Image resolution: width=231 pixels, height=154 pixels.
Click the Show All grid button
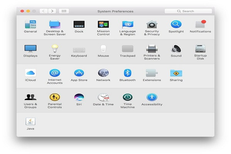(x=64, y=11)
